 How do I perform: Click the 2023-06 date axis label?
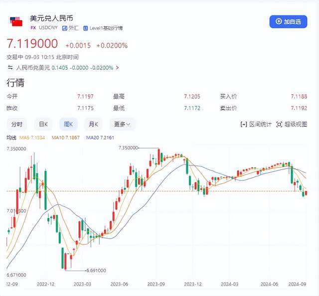click(119, 284)
